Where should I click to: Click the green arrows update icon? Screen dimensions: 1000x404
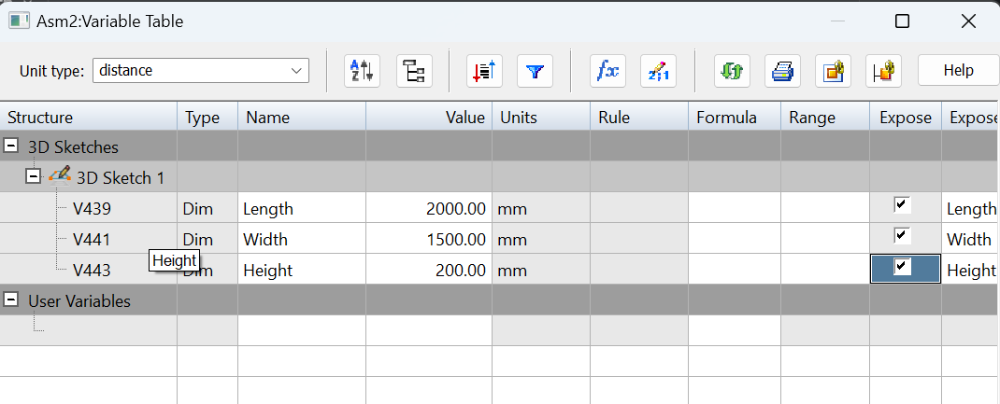tap(732, 71)
